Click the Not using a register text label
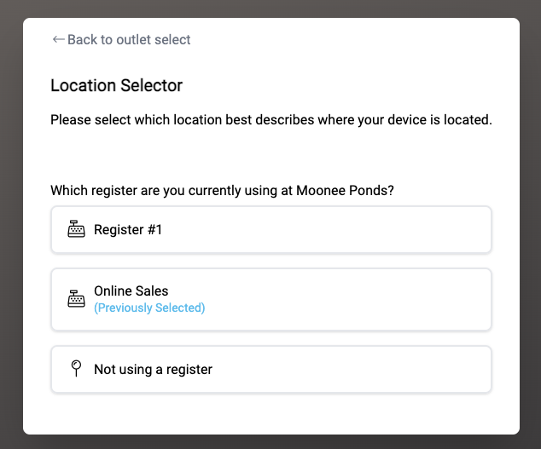 [154, 370]
